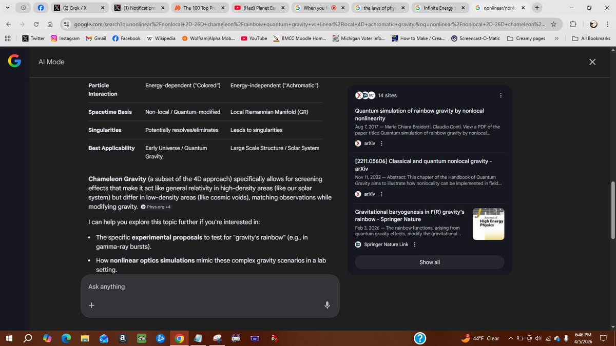Open the Wikipedia bookmark

coord(161,38)
